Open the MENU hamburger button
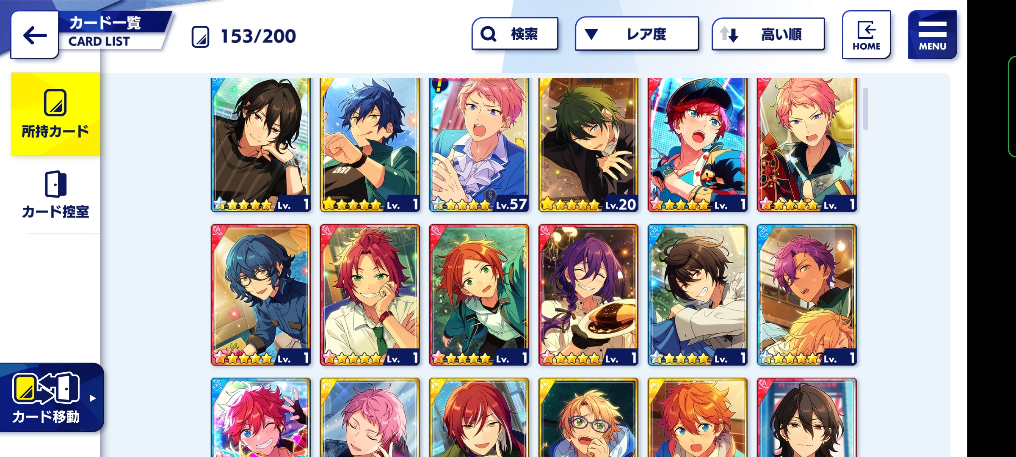Viewport: 1016px width, 457px height. coord(932,35)
